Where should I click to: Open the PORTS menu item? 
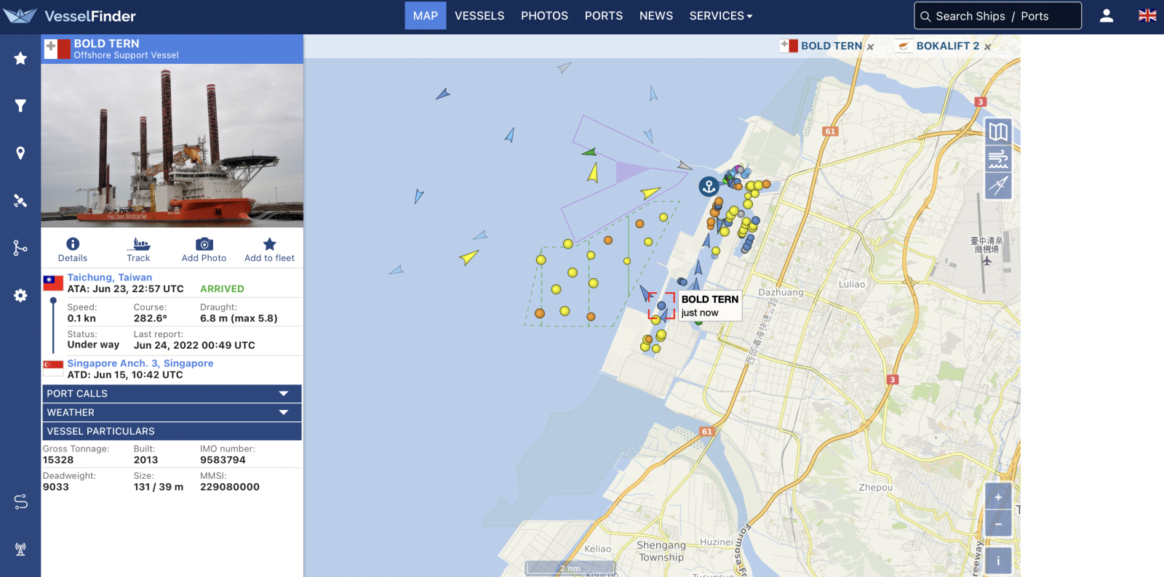coord(604,15)
